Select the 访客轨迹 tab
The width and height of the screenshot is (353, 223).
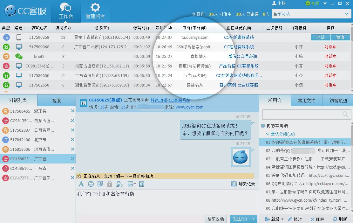(x=338, y=101)
